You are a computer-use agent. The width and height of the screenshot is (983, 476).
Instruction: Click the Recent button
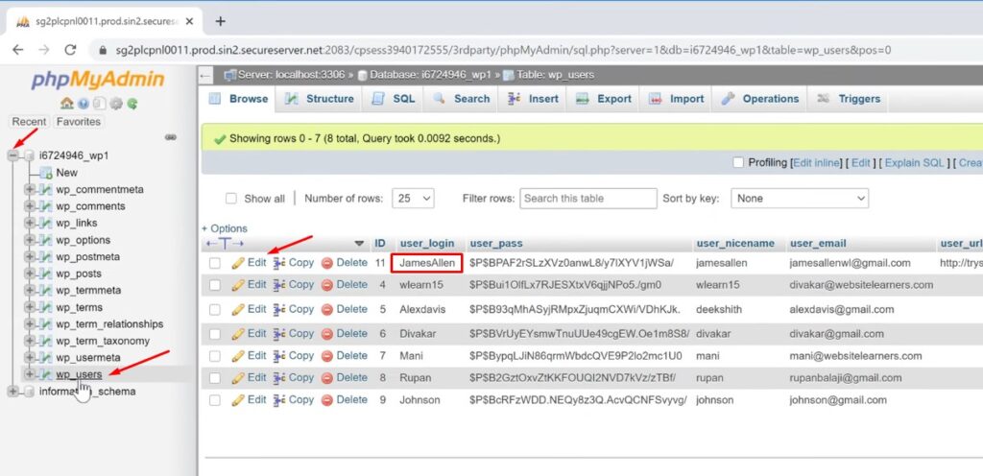tap(30, 122)
